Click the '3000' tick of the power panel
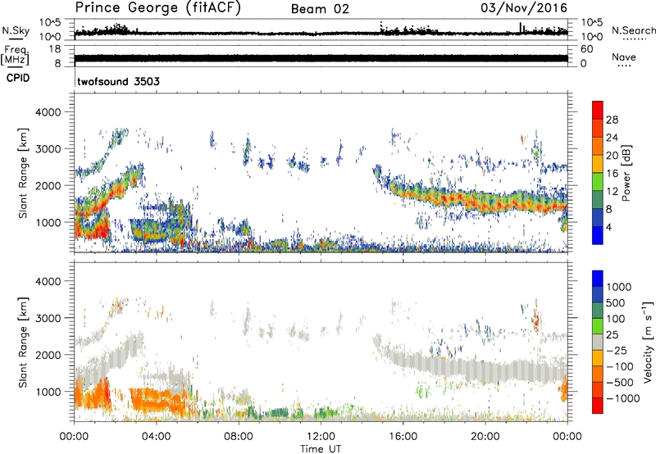656x454 pixels. (x=48, y=149)
